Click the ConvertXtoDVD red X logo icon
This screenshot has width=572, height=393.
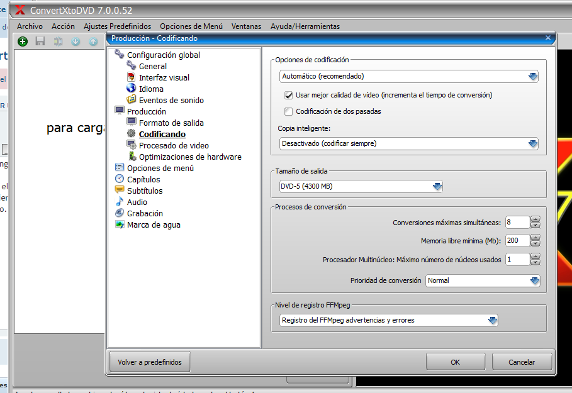tap(20, 10)
